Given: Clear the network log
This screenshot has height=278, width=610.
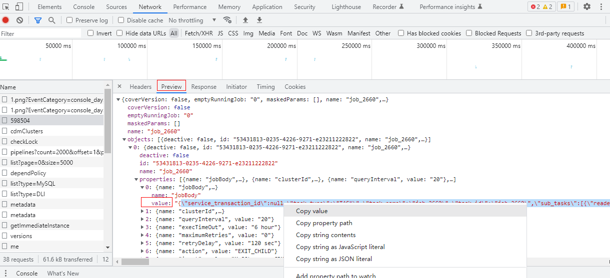Looking at the screenshot, I should (x=19, y=20).
